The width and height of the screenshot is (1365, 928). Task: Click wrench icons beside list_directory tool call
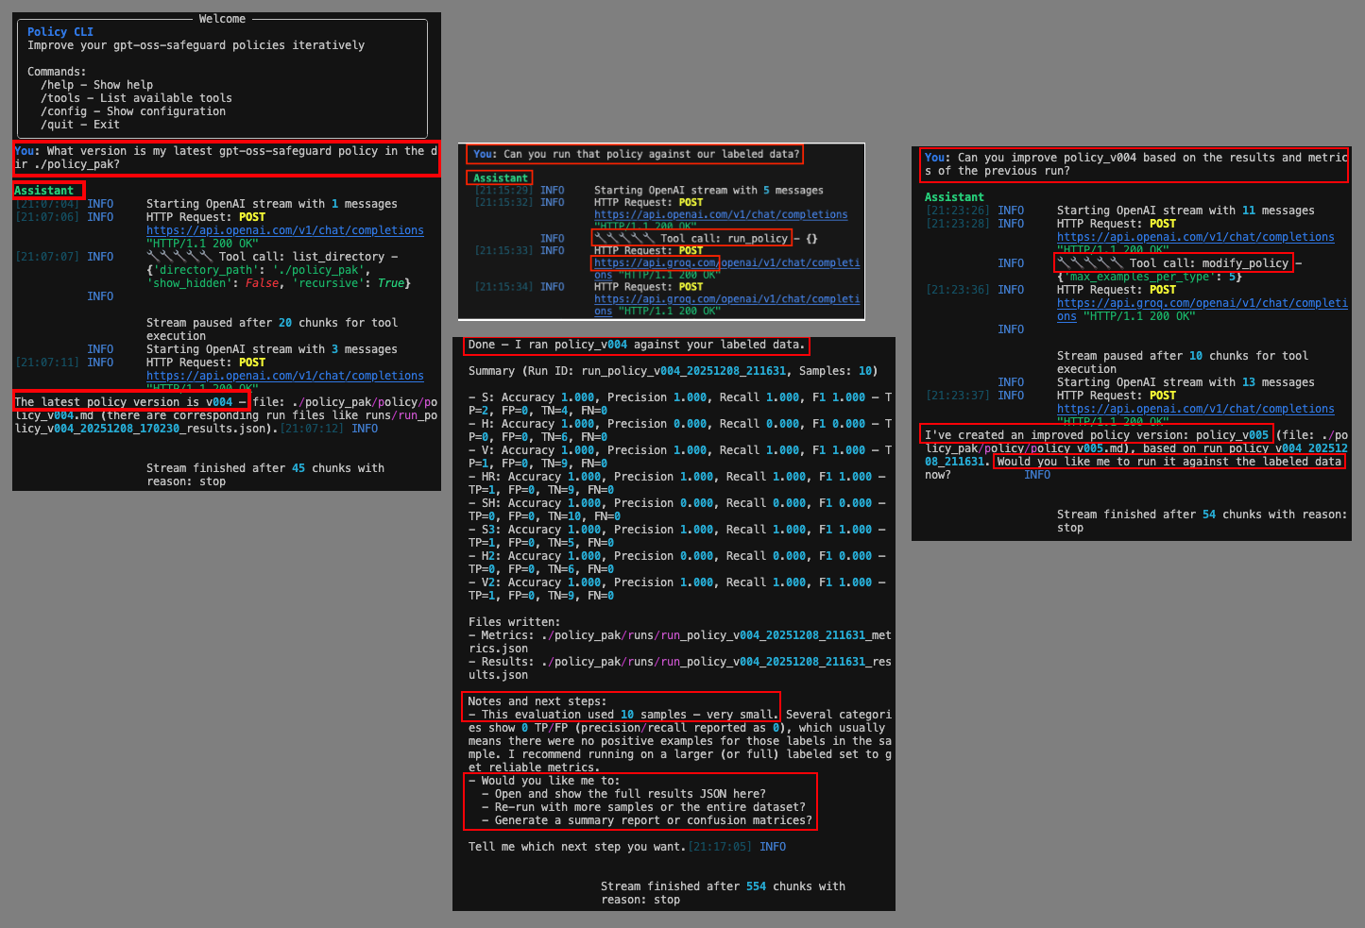[x=179, y=257]
